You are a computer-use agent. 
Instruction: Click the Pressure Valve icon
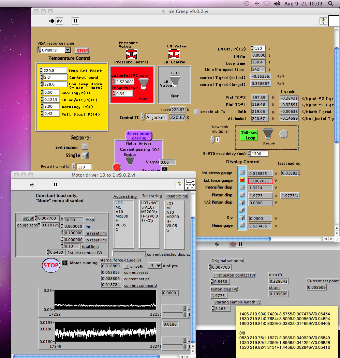tap(131, 54)
